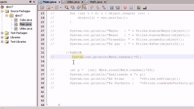Image resolution: width=194 pixels, height=109 pixels.
Task: Click the 'int p =' code on line 36
Action: tap(77, 70)
